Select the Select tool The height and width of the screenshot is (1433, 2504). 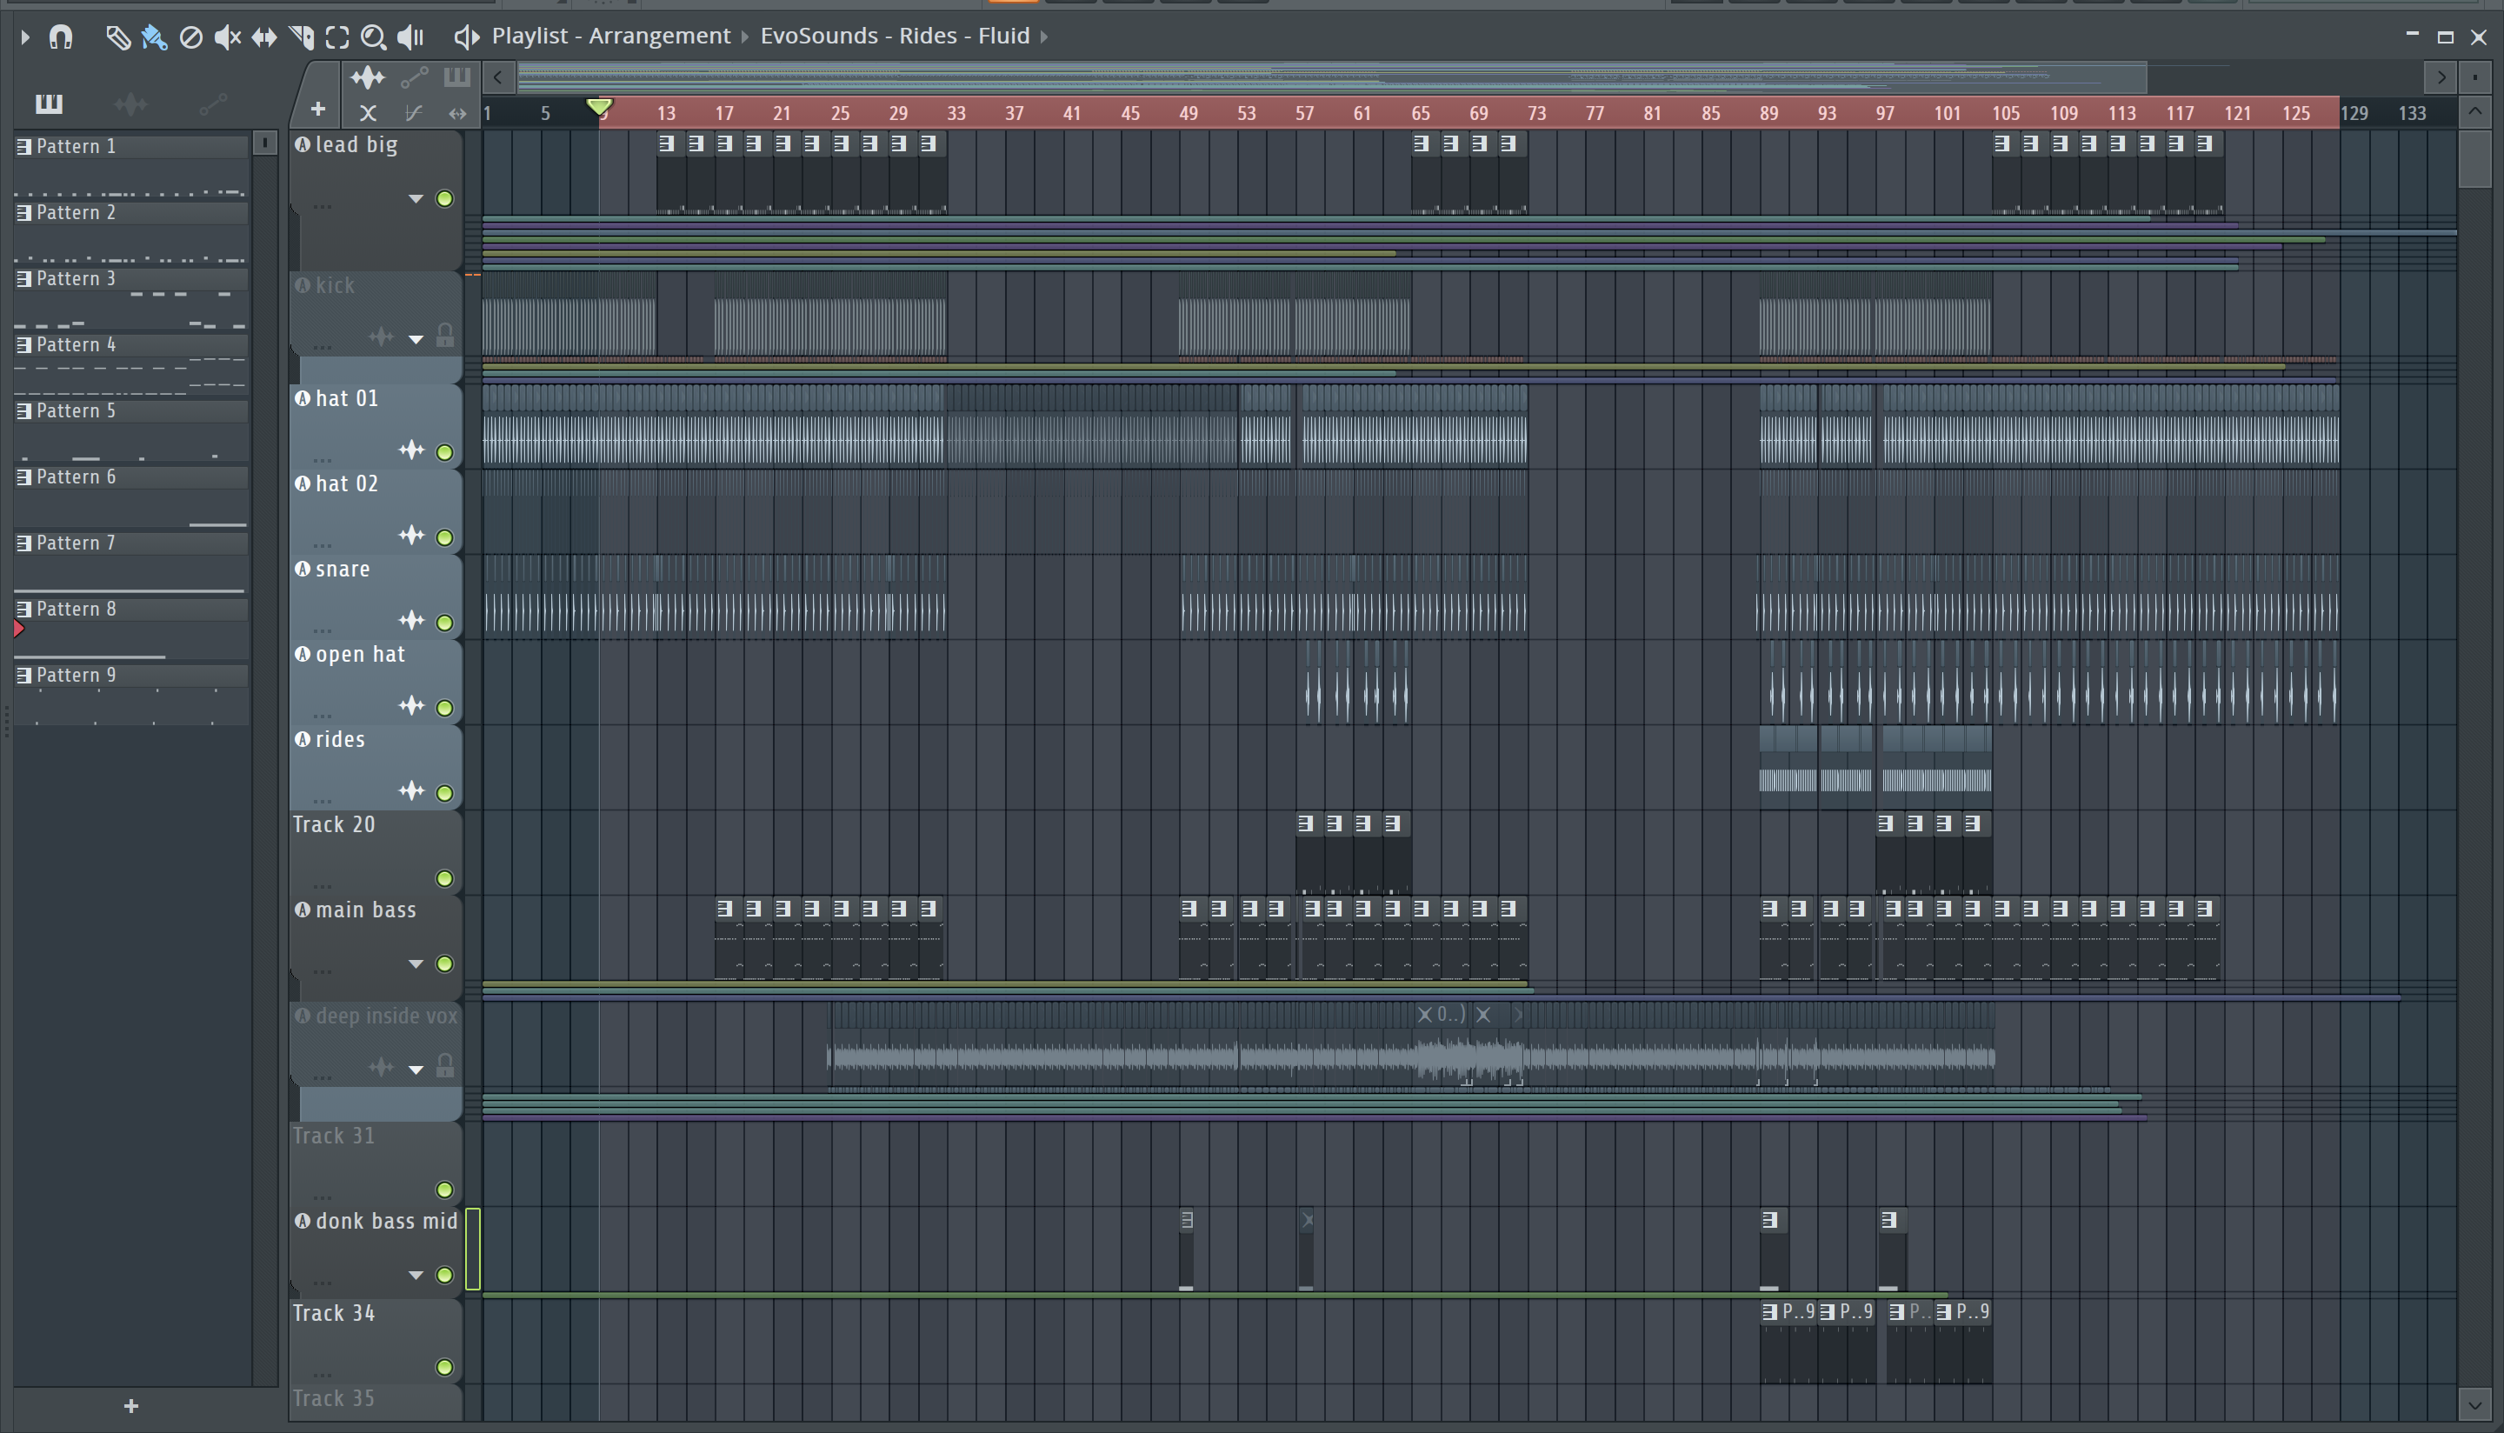[337, 37]
